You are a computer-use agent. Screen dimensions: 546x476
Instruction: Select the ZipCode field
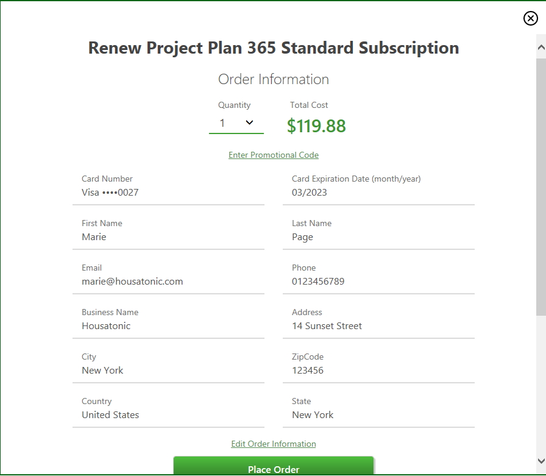click(x=378, y=366)
